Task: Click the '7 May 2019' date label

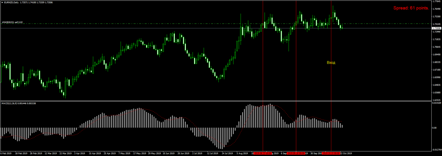Action: pos(125,154)
